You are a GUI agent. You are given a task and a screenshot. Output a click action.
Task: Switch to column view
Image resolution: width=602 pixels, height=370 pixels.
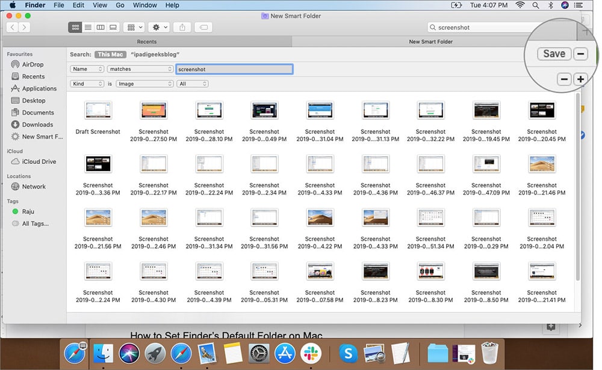pyautogui.click(x=101, y=26)
